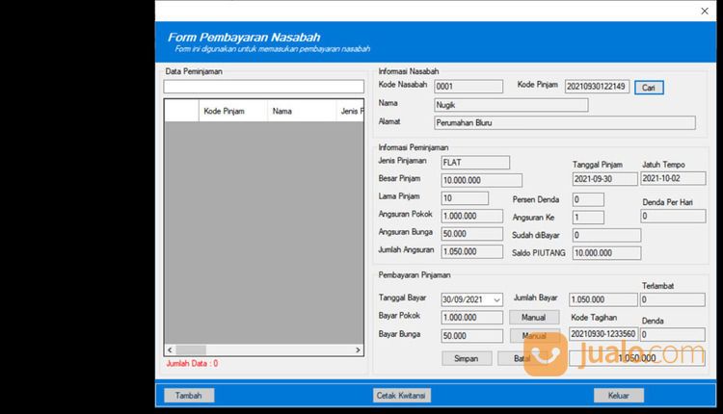Cancel entry with the Batal button
Viewport: 723px width, 414px height.
pyautogui.click(x=522, y=358)
